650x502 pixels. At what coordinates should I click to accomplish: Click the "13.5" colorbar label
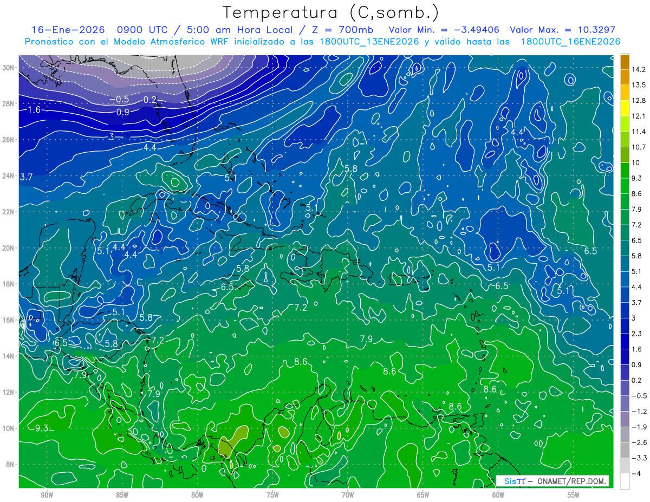click(639, 85)
